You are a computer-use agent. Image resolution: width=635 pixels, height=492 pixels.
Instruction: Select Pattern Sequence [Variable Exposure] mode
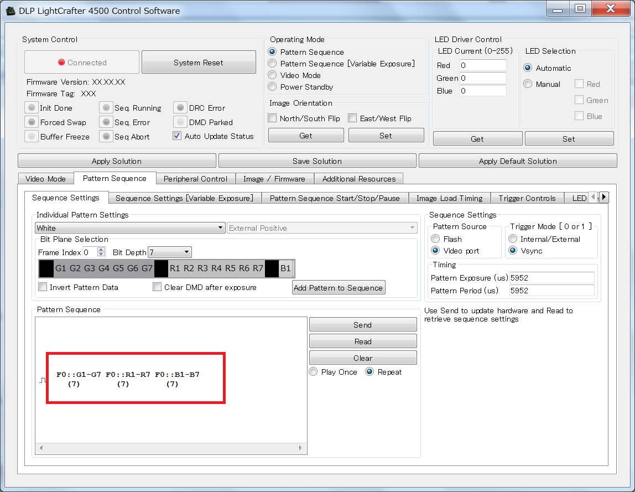pos(272,63)
